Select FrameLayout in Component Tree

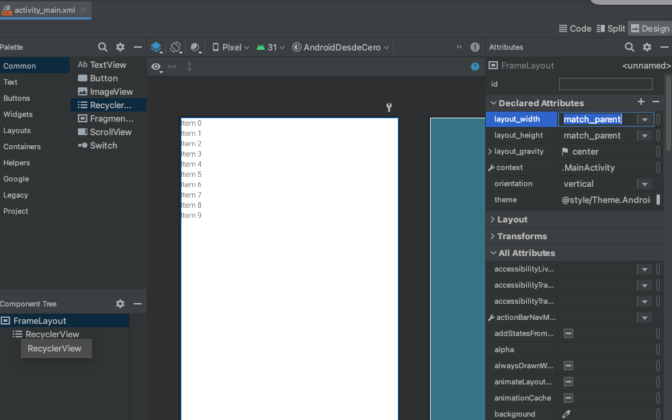point(65,321)
